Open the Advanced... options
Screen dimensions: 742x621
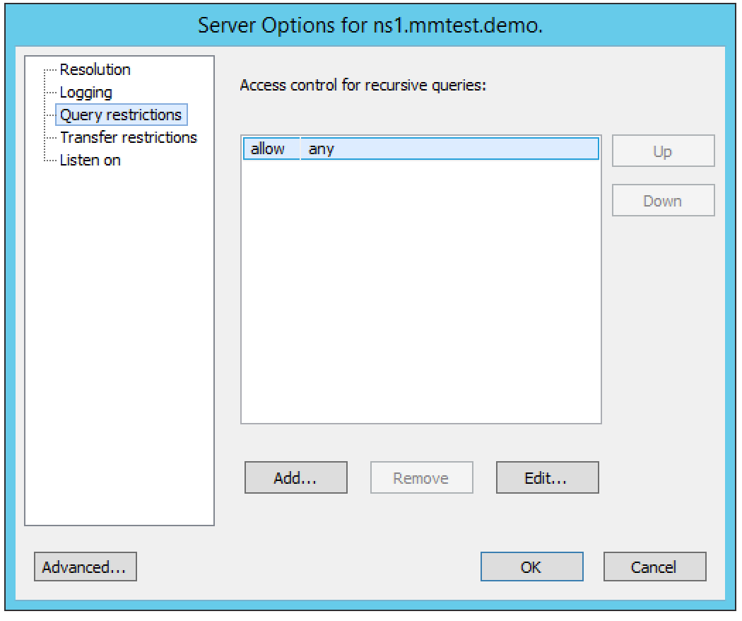(85, 567)
